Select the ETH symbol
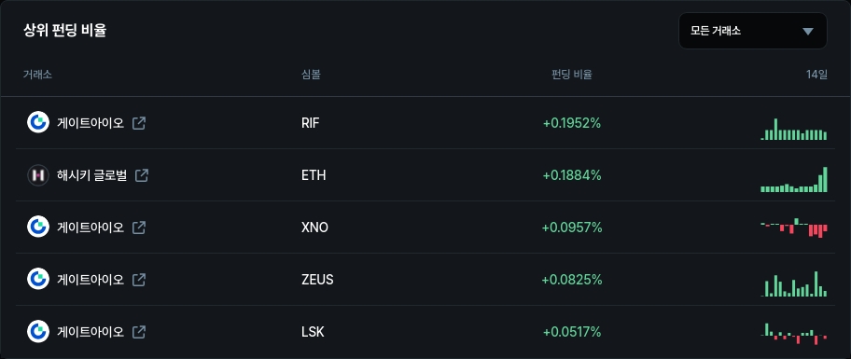 pyautogui.click(x=314, y=175)
